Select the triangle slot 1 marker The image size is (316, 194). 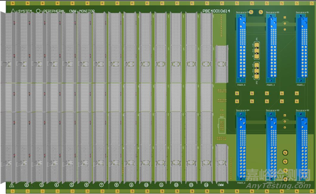point(12,185)
